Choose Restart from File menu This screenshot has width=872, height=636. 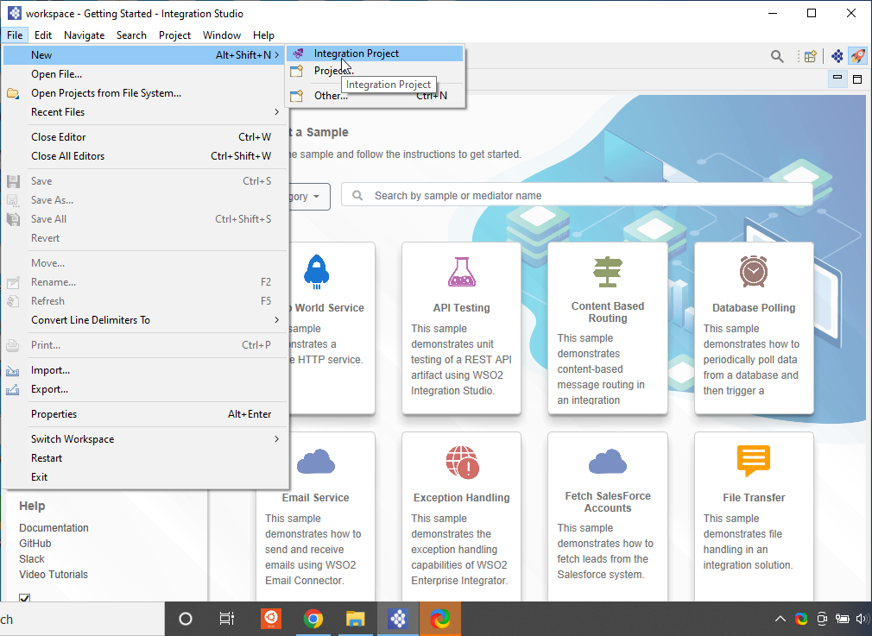[x=146, y=458]
